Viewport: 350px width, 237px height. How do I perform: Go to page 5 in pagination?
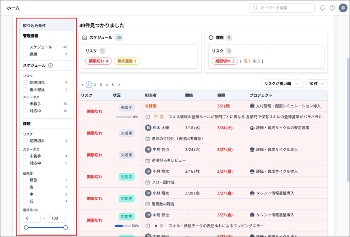[x=113, y=85]
